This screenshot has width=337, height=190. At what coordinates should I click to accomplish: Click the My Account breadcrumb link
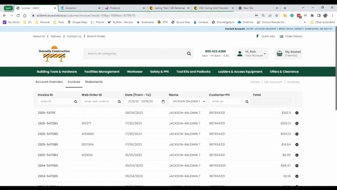273,82
